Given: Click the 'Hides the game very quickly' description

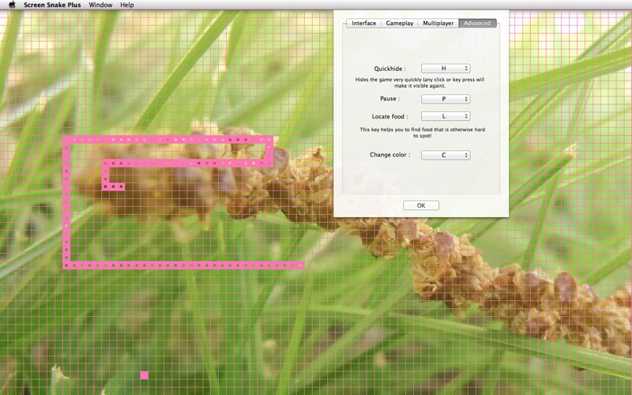Looking at the screenshot, I should (x=419, y=83).
